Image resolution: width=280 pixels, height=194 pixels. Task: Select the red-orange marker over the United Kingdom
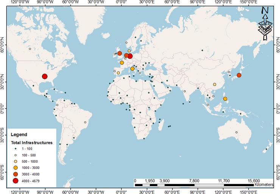[x=120, y=53]
